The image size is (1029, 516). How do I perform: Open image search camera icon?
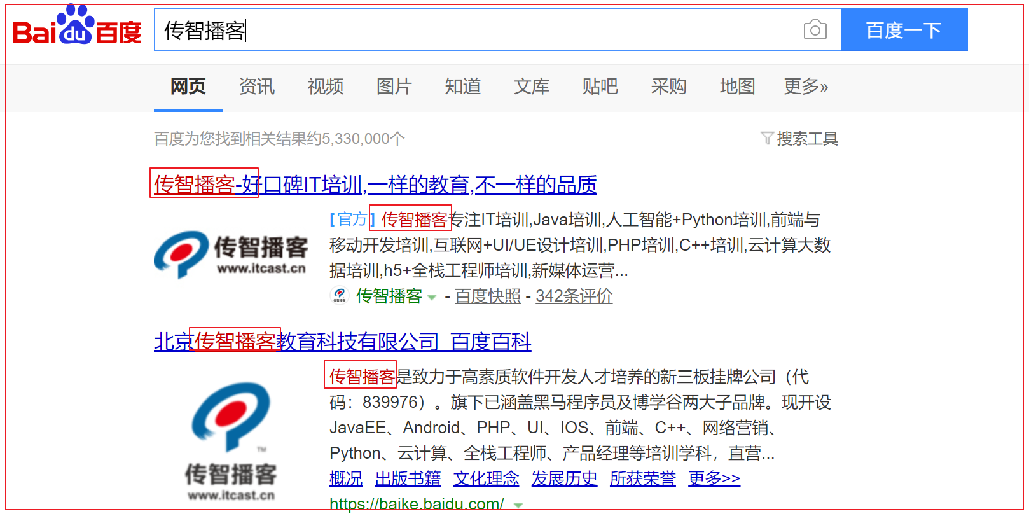815,29
